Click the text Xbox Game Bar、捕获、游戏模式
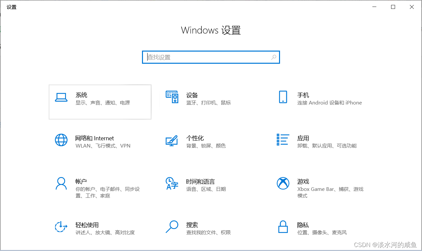Viewport: 422px width, 251px height. (330, 193)
